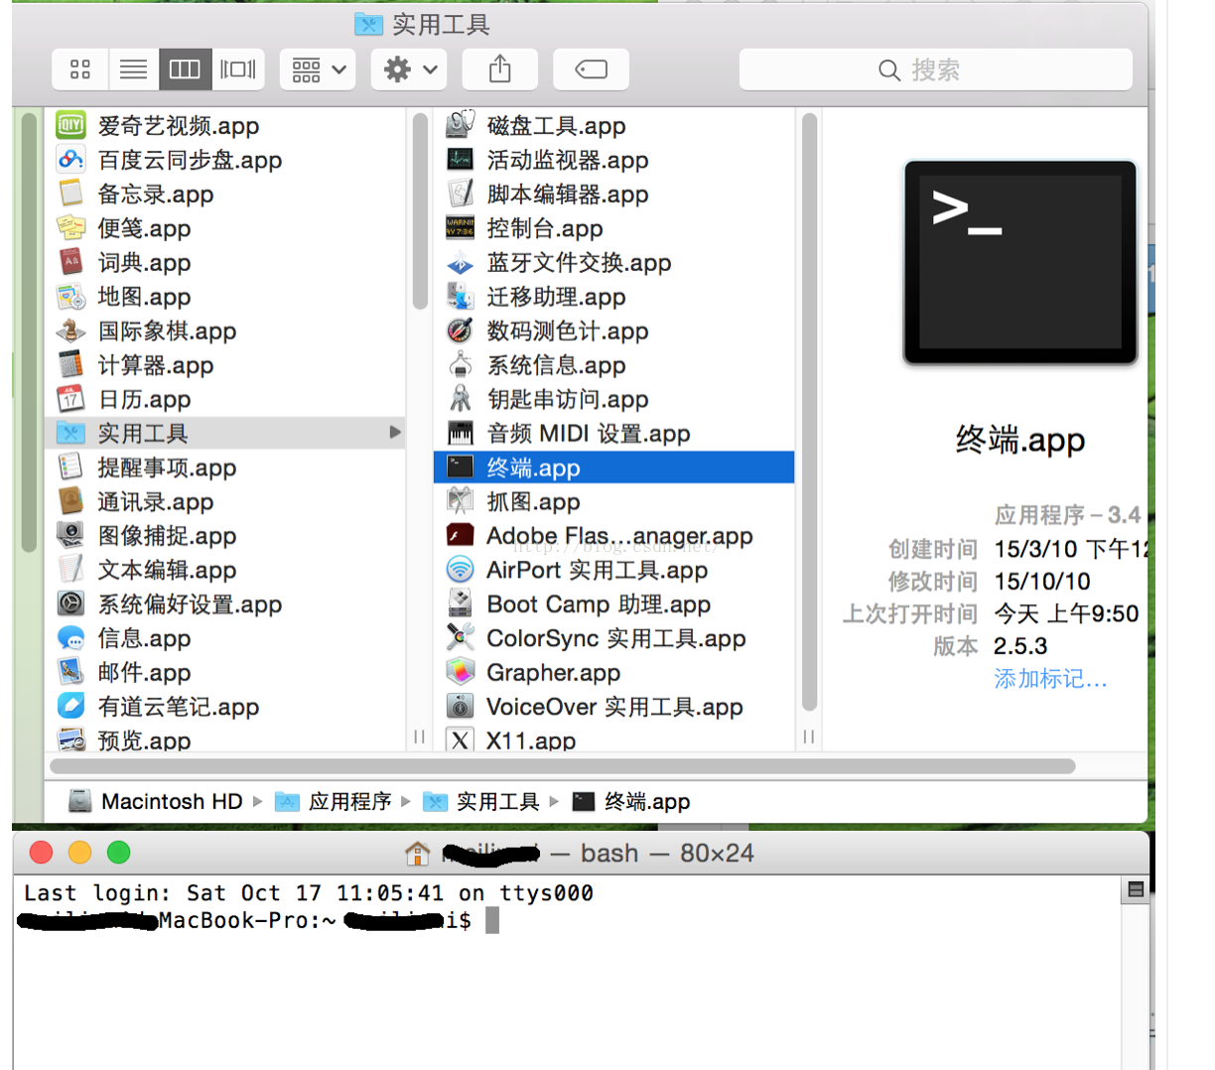Select the 信息.app icon
Screen dimensions: 1215x1070
click(70, 638)
